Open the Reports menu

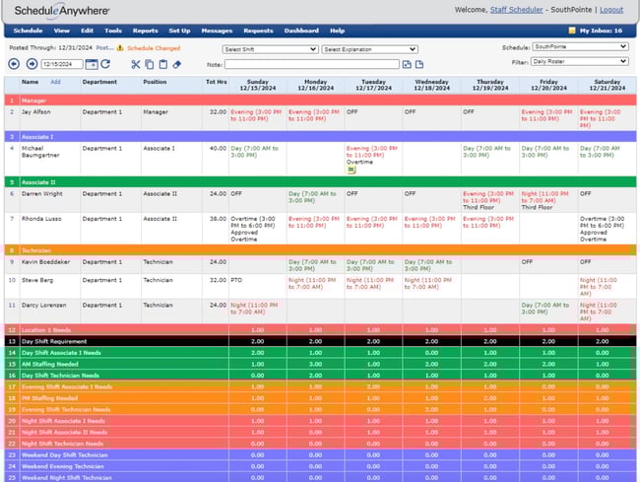(x=145, y=31)
